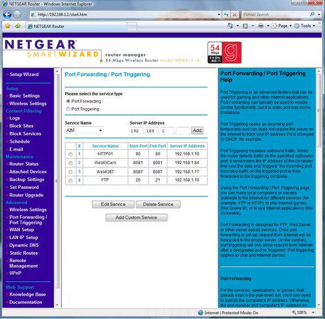Click the Print icon

(261, 26)
